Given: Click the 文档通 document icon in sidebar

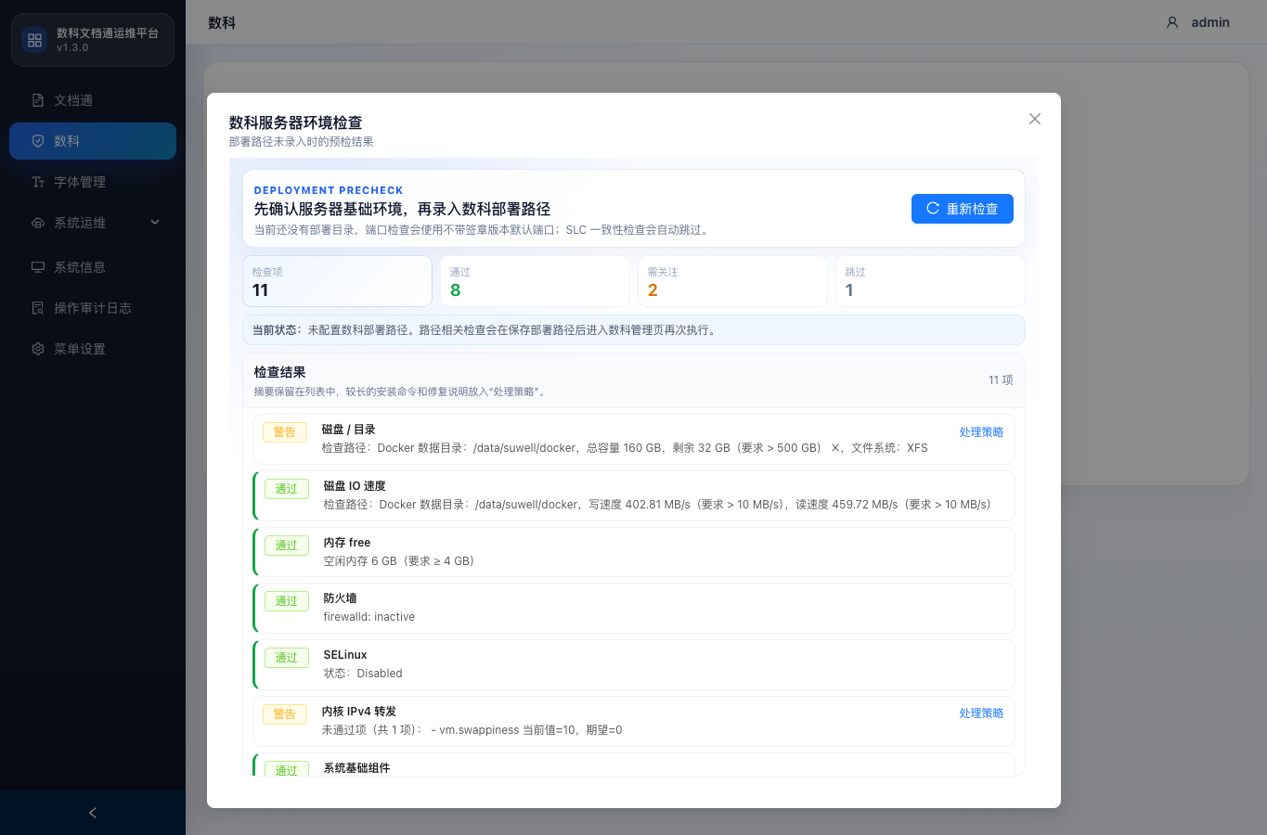Looking at the screenshot, I should tap(38, 100).
